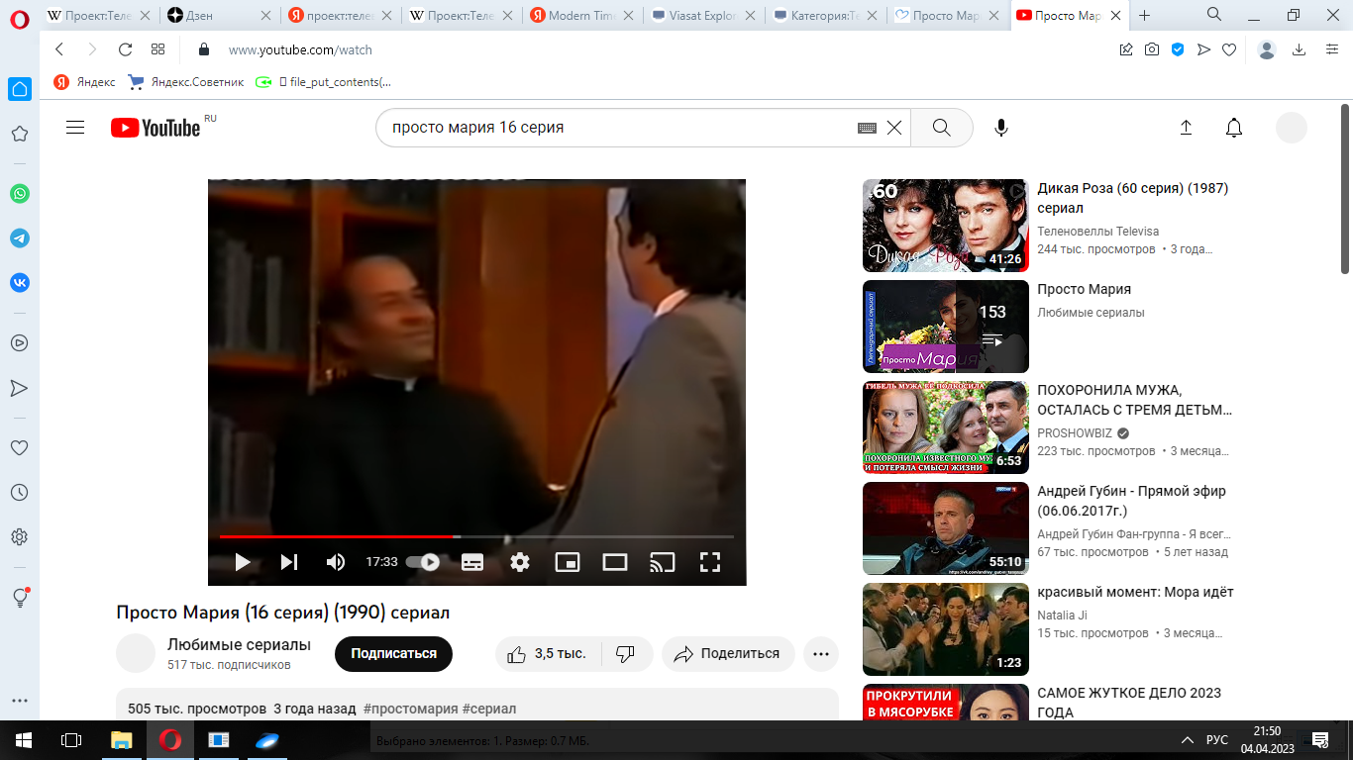
Task: Cast the video to a TV
Action: tap(662, 562)
